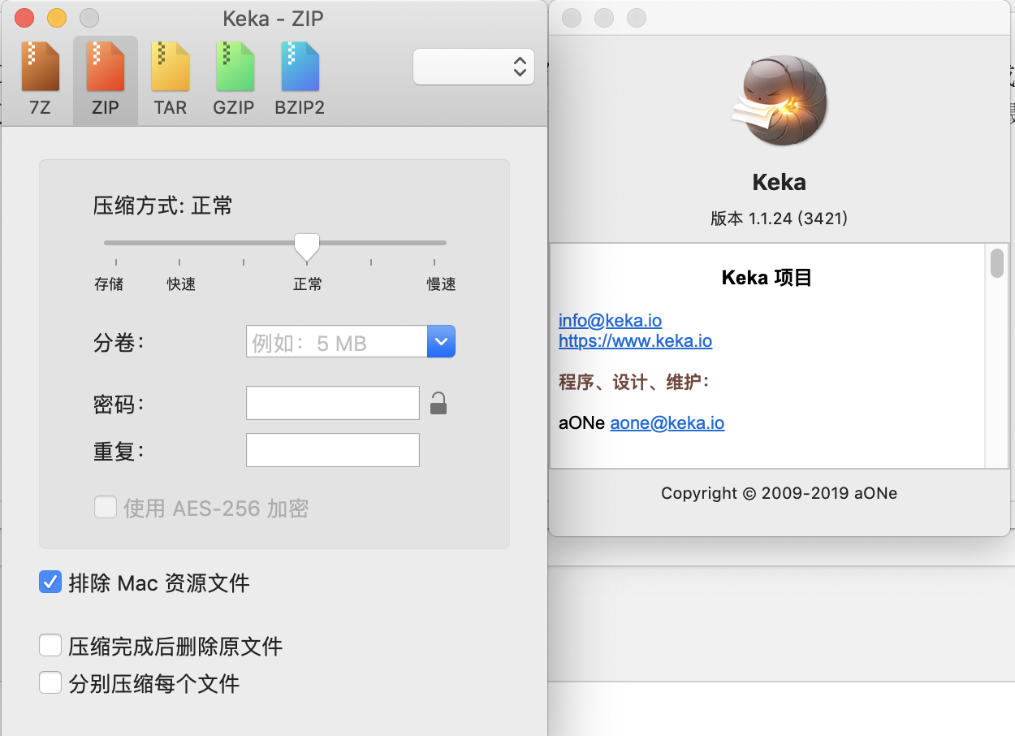Click the 存储 slider label
Image resolution: width=1015 pixels, height=736 pixels.
click(109, 284)
